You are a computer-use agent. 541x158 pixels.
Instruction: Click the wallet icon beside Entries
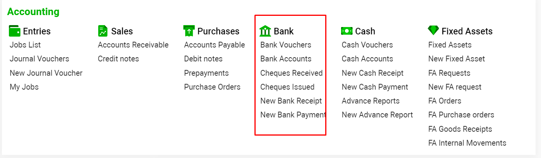click(x=14, y=31)
